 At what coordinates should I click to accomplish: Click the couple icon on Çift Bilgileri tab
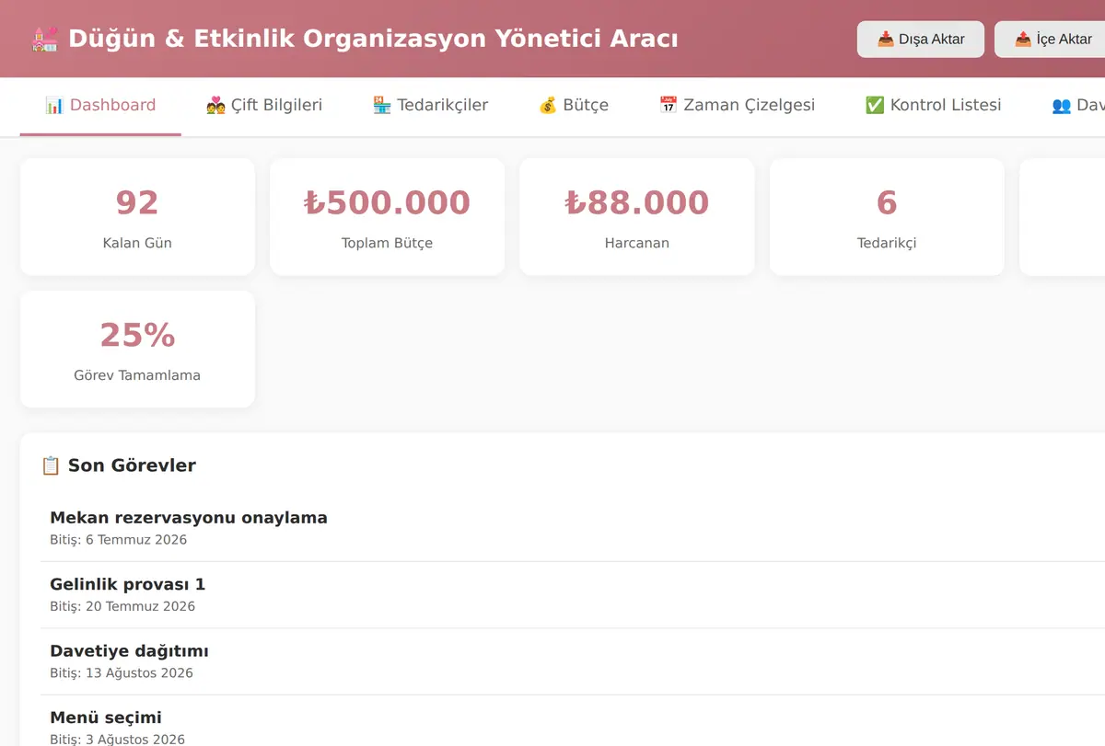[215, 105]
